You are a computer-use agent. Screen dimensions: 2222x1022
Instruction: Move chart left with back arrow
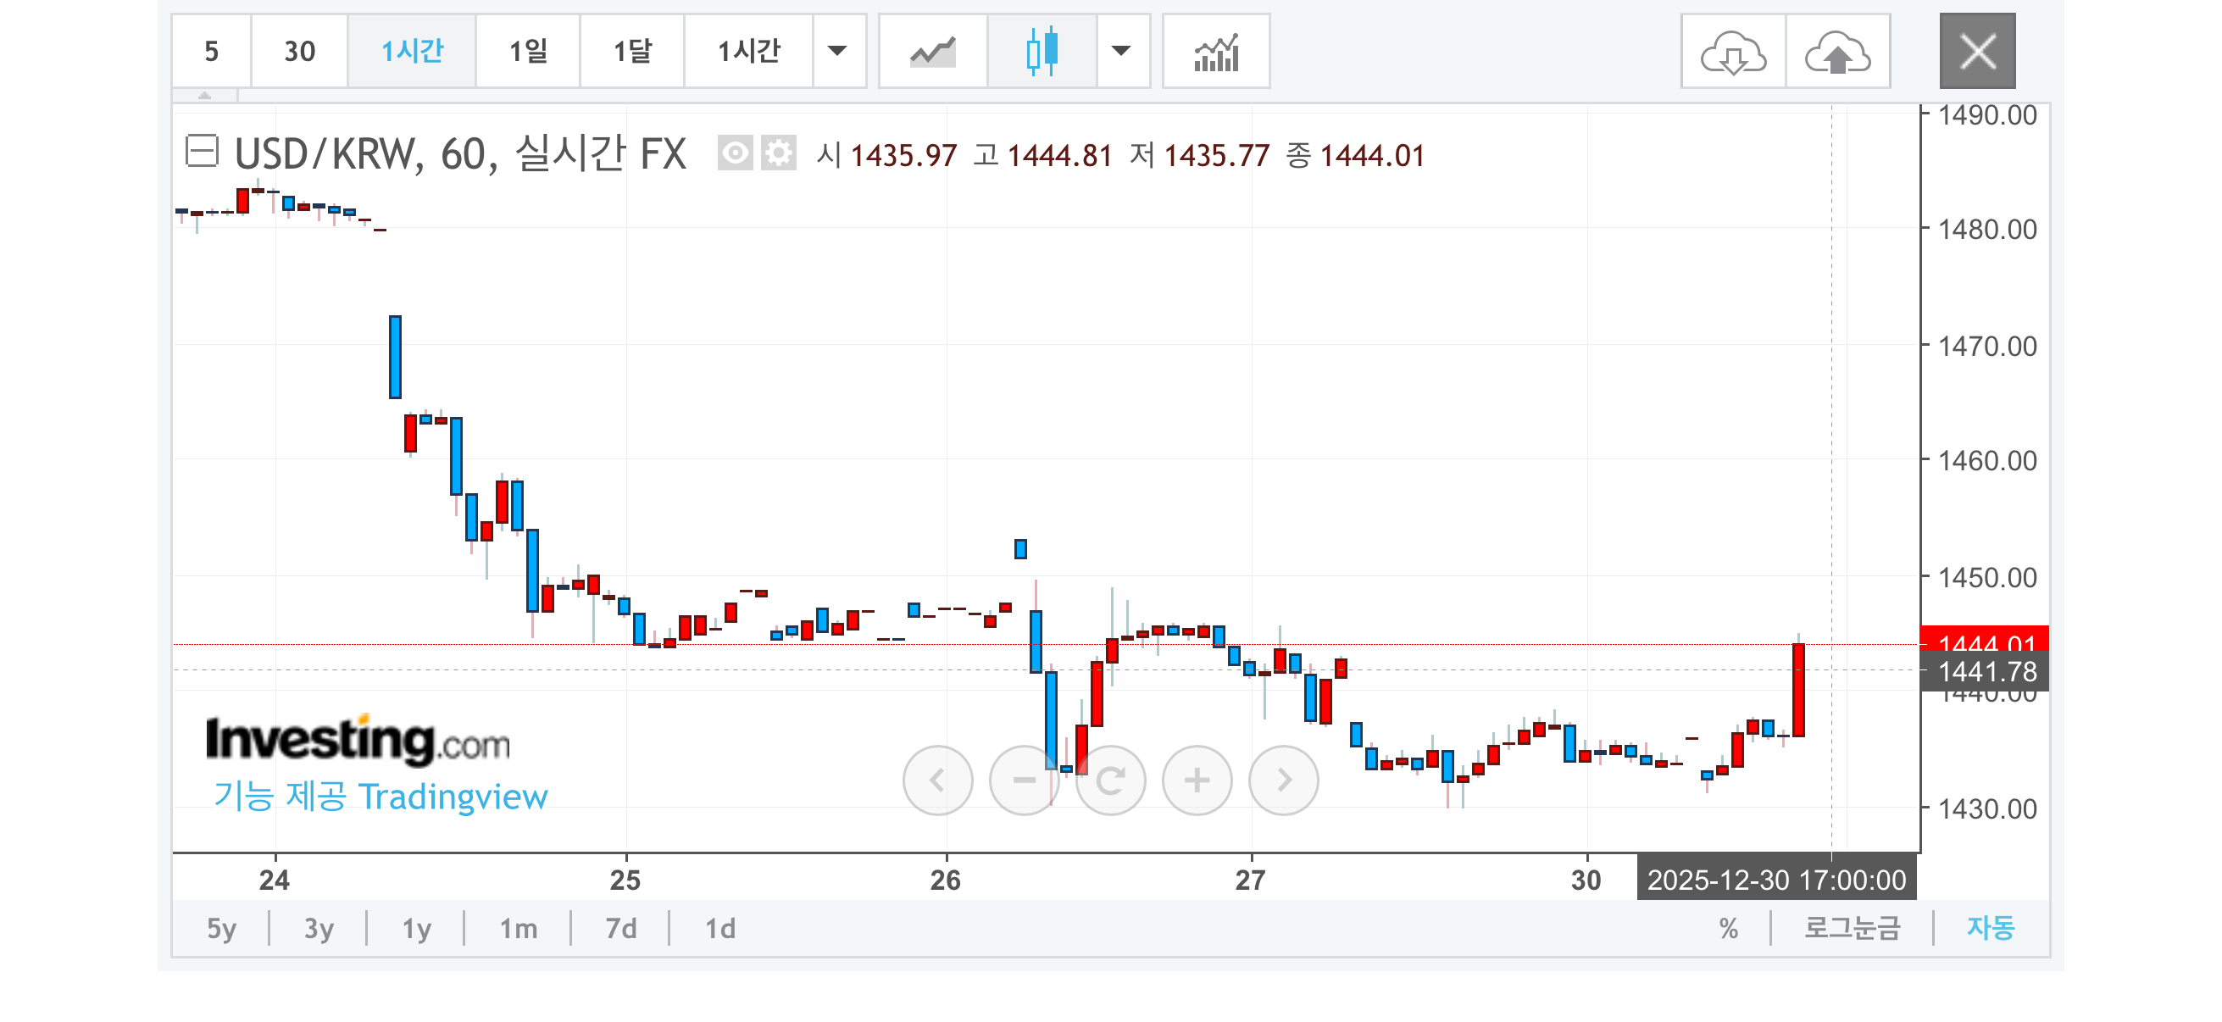pyautogui.click(x=937, y=780)
